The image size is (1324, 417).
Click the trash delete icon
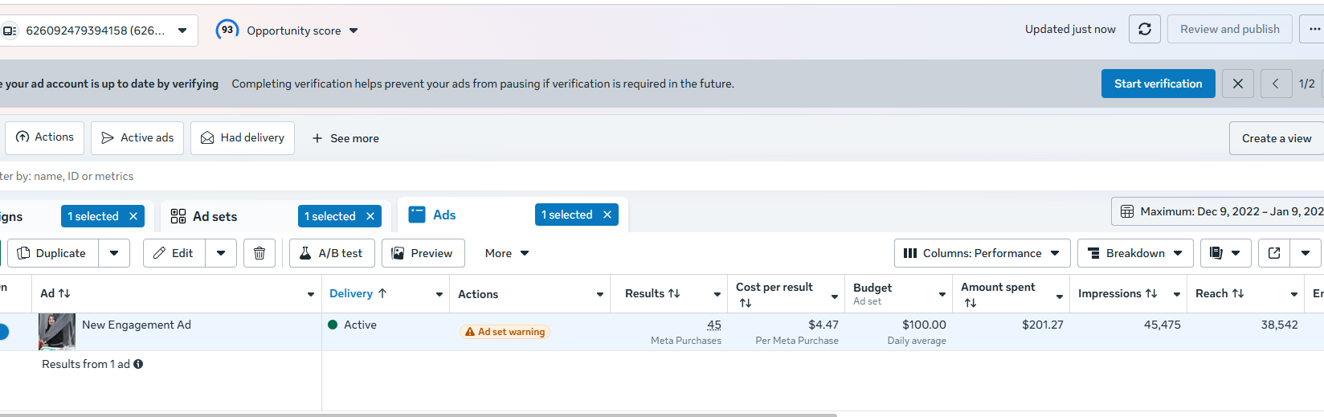[x=259, y=253]
